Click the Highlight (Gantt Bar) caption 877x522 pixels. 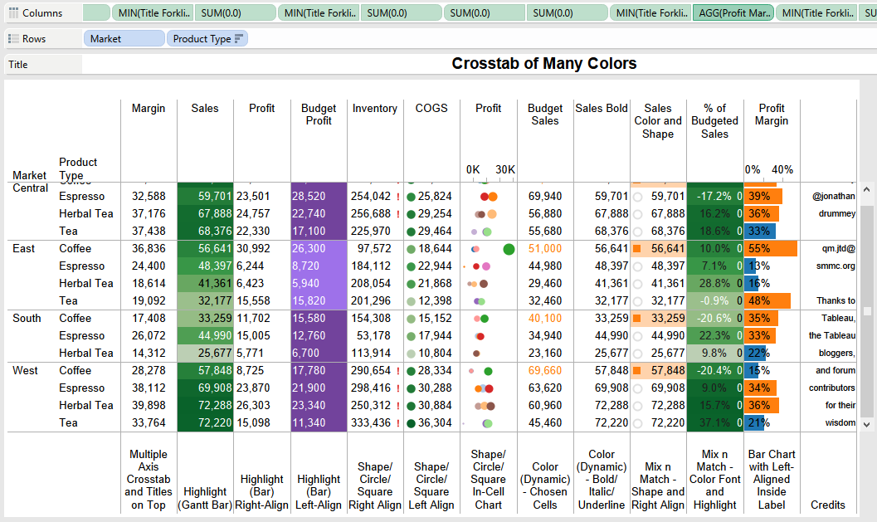click(x=205, y=498)
